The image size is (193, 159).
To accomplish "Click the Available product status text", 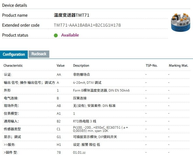I will click(70, 35).
